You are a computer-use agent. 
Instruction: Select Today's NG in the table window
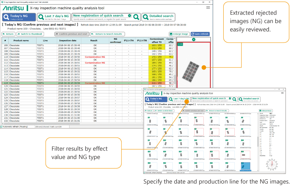pos(19,17)
